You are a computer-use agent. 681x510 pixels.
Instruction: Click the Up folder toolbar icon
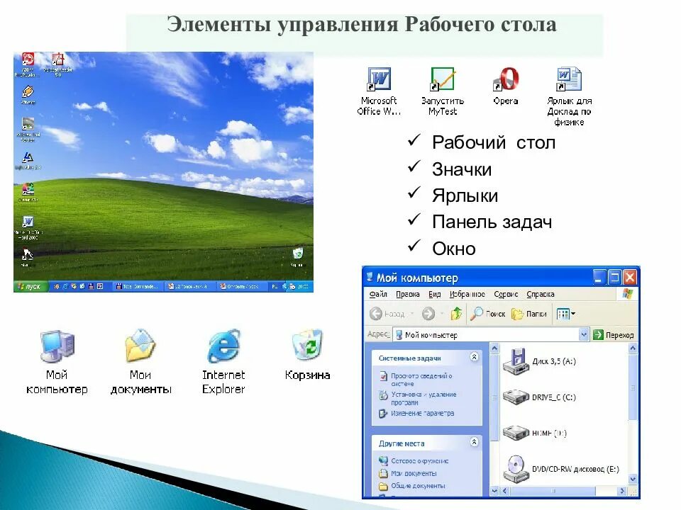pyautogui.click(x=456, y=314)
